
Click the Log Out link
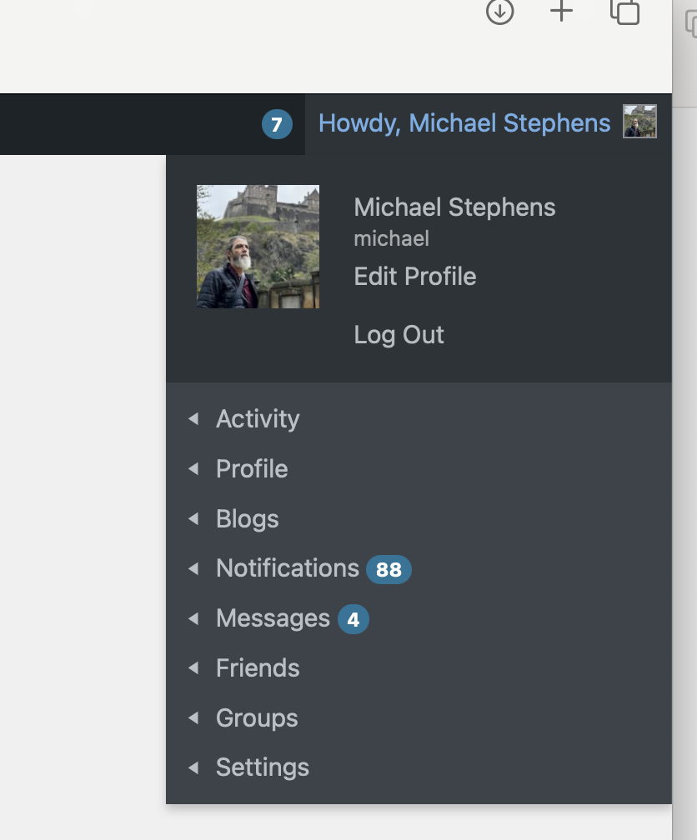click(399, 335)
